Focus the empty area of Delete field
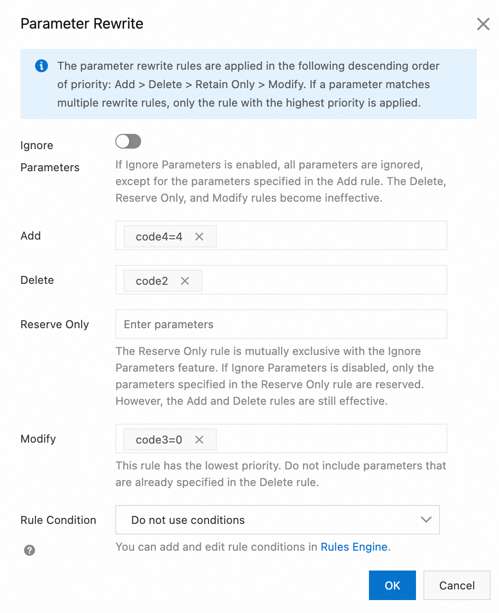Image resolution: width=499 pixels, height=613 pixels. click(323, 280)
